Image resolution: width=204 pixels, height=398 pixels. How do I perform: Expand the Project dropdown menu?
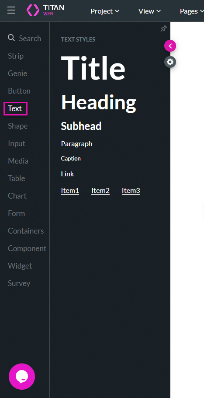click(105, 11)
